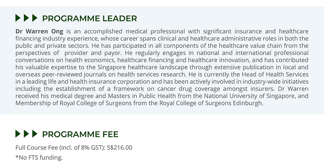
Task: Click the middle green arrow beside Programme Leader
Action: click(x=26, y=18)
